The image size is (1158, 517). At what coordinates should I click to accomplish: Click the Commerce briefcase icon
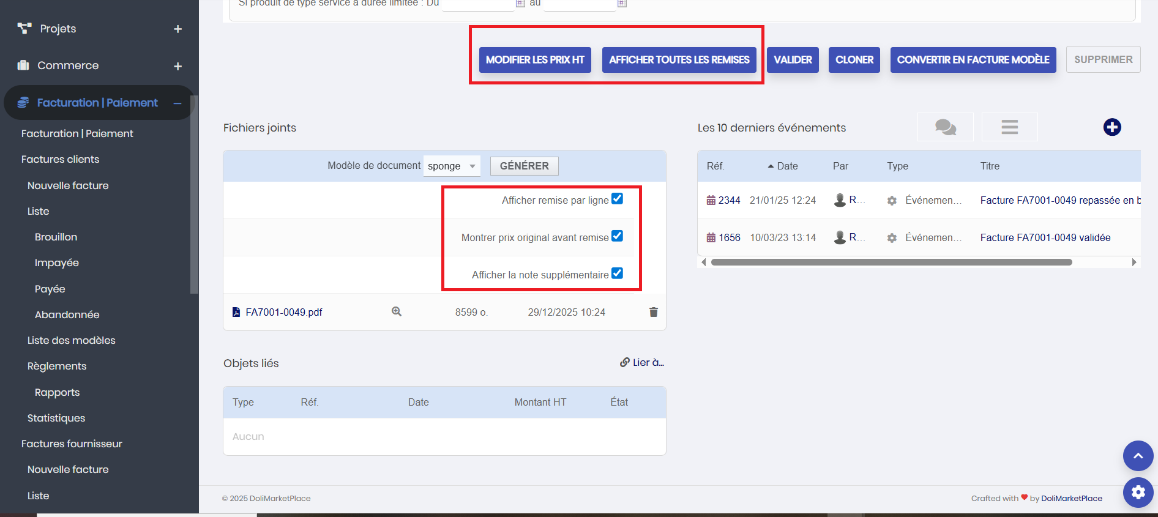pyautogui.click(x=23, y=65)
